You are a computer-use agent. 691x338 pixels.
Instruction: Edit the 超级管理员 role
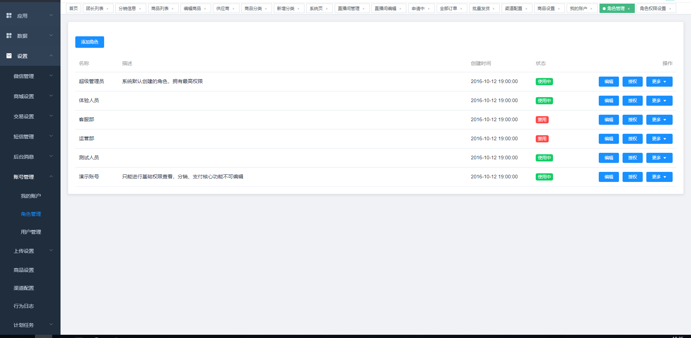point(608,82)
